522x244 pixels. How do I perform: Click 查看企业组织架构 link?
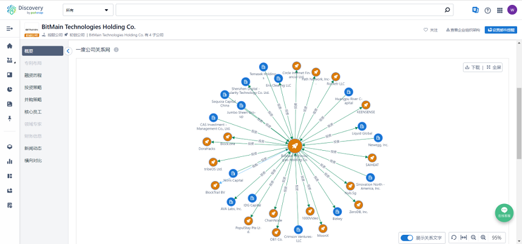463,30
